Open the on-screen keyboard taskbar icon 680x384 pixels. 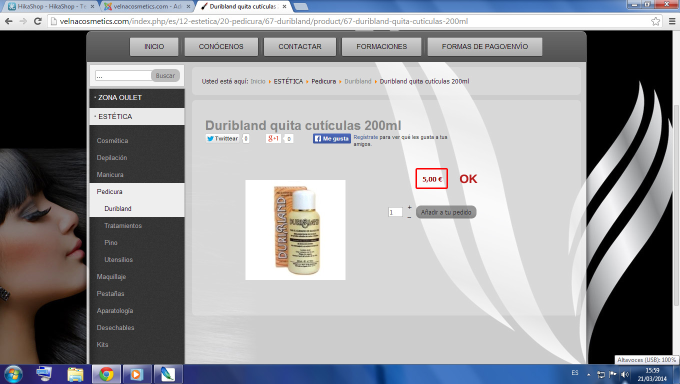point(44,374)
